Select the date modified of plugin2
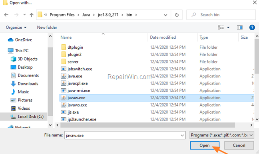 pos(167,54)
